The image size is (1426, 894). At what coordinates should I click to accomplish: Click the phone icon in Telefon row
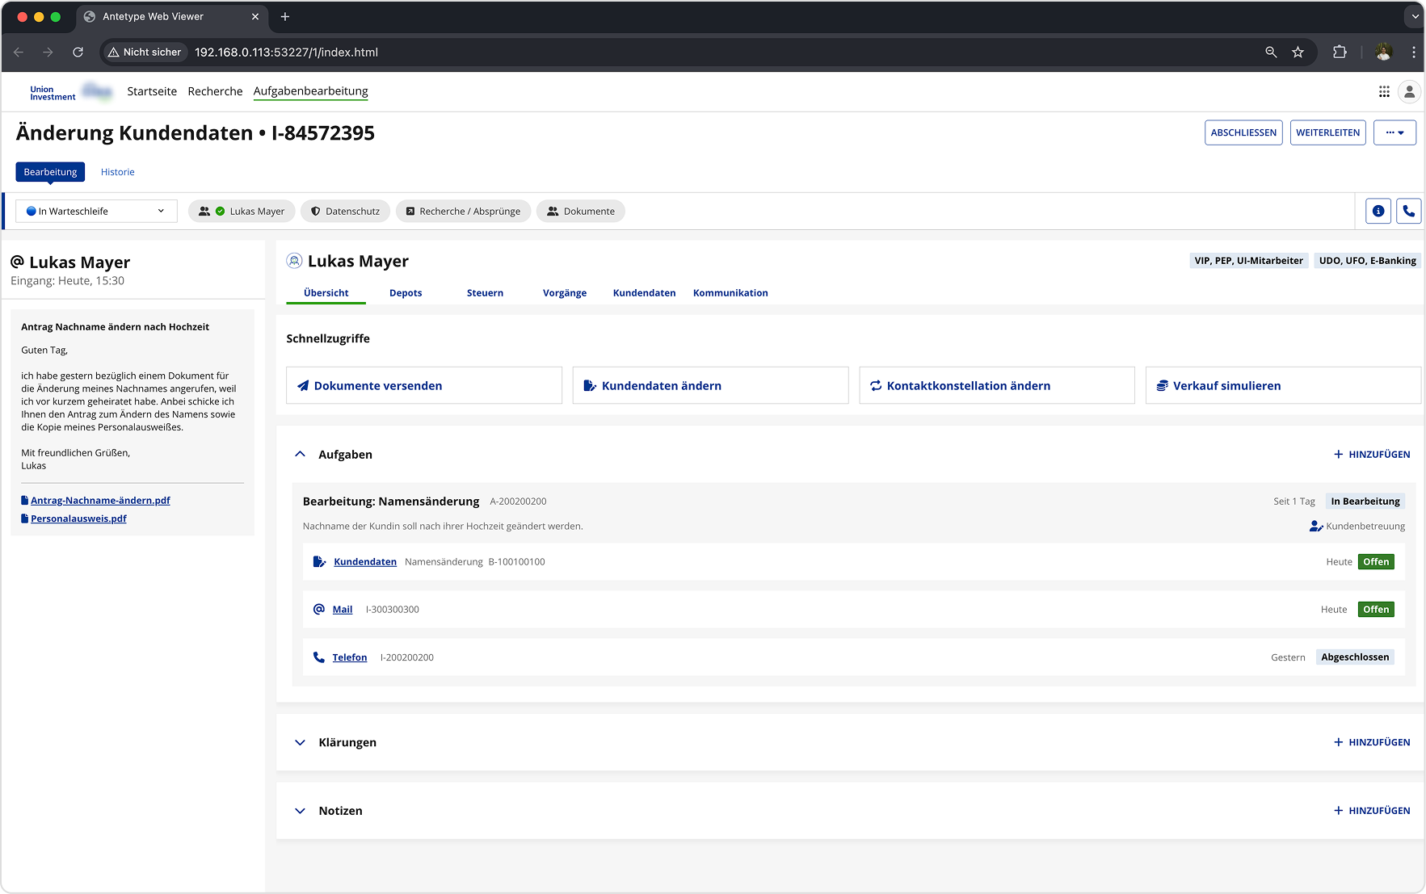point(319,657)
